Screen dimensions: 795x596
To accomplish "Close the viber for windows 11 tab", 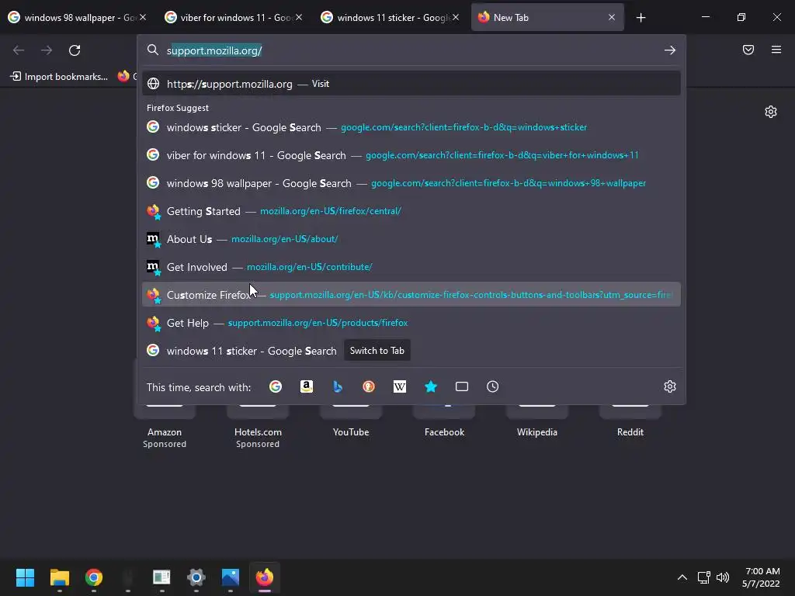I will click(x=299, y=17).
